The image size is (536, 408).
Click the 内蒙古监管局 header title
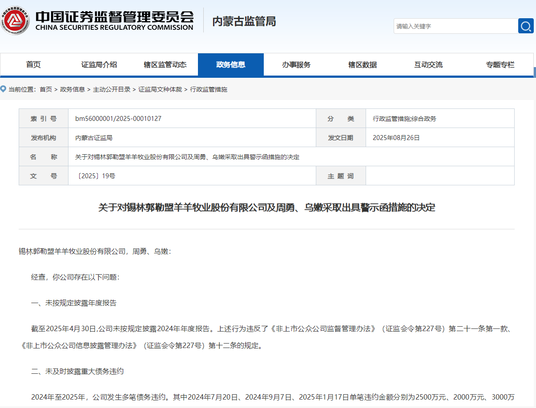244,21
